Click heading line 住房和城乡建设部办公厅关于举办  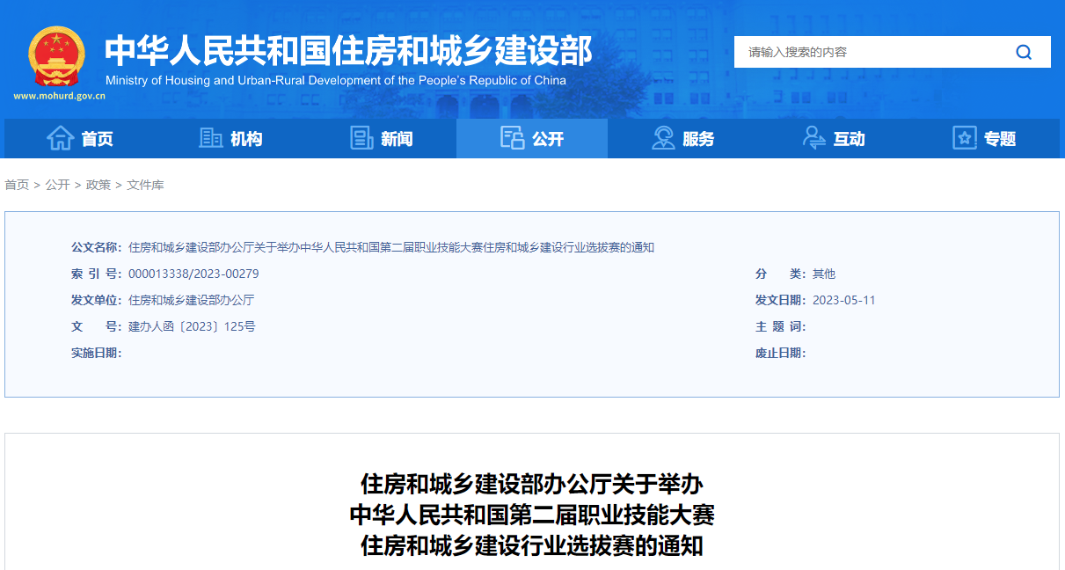[x=532, y=484]
